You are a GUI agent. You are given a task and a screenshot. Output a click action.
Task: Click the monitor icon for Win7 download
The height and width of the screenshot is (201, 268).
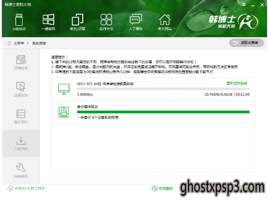click(x=64, y=89)
